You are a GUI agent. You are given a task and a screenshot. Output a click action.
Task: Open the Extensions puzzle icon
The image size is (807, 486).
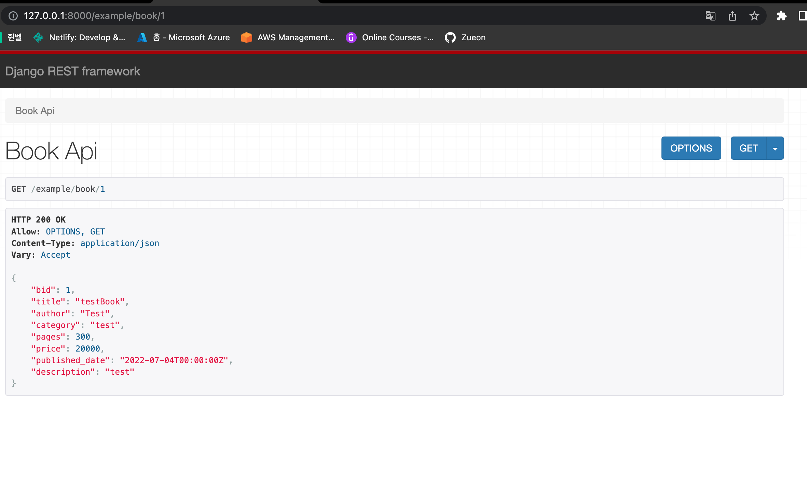[781, 16]
